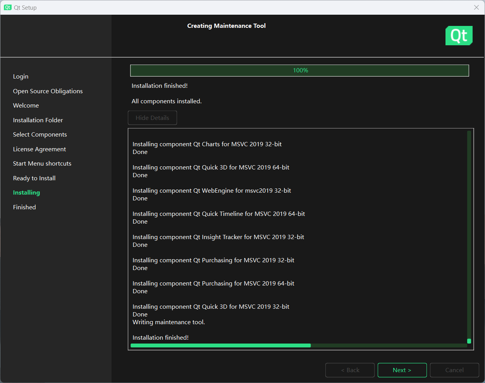Select the Start Menu shortcuts step
485x383 pixels.
point(42,164)
